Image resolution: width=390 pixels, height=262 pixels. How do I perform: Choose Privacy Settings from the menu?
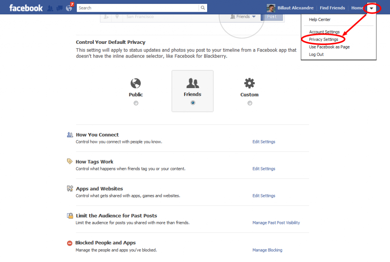coord(324,39)
